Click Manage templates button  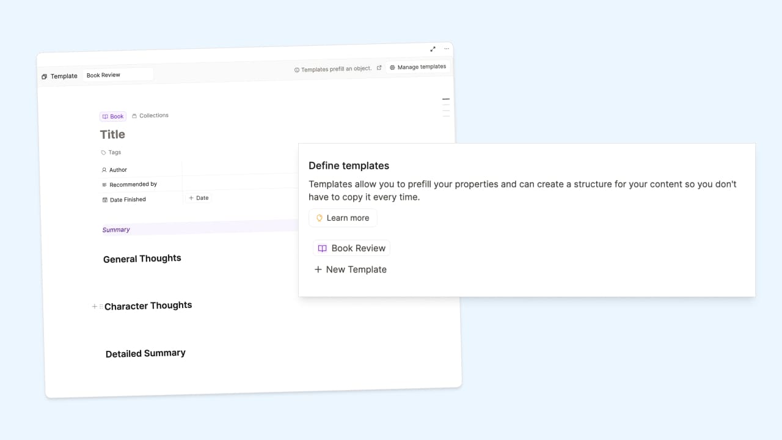click(418, 67)
